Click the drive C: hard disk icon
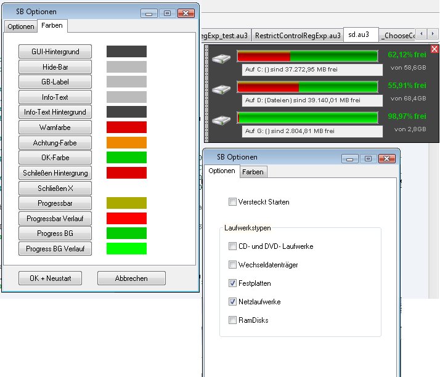Image resolution: width=440 pixels, height=377 pixels. click(221, 58)
